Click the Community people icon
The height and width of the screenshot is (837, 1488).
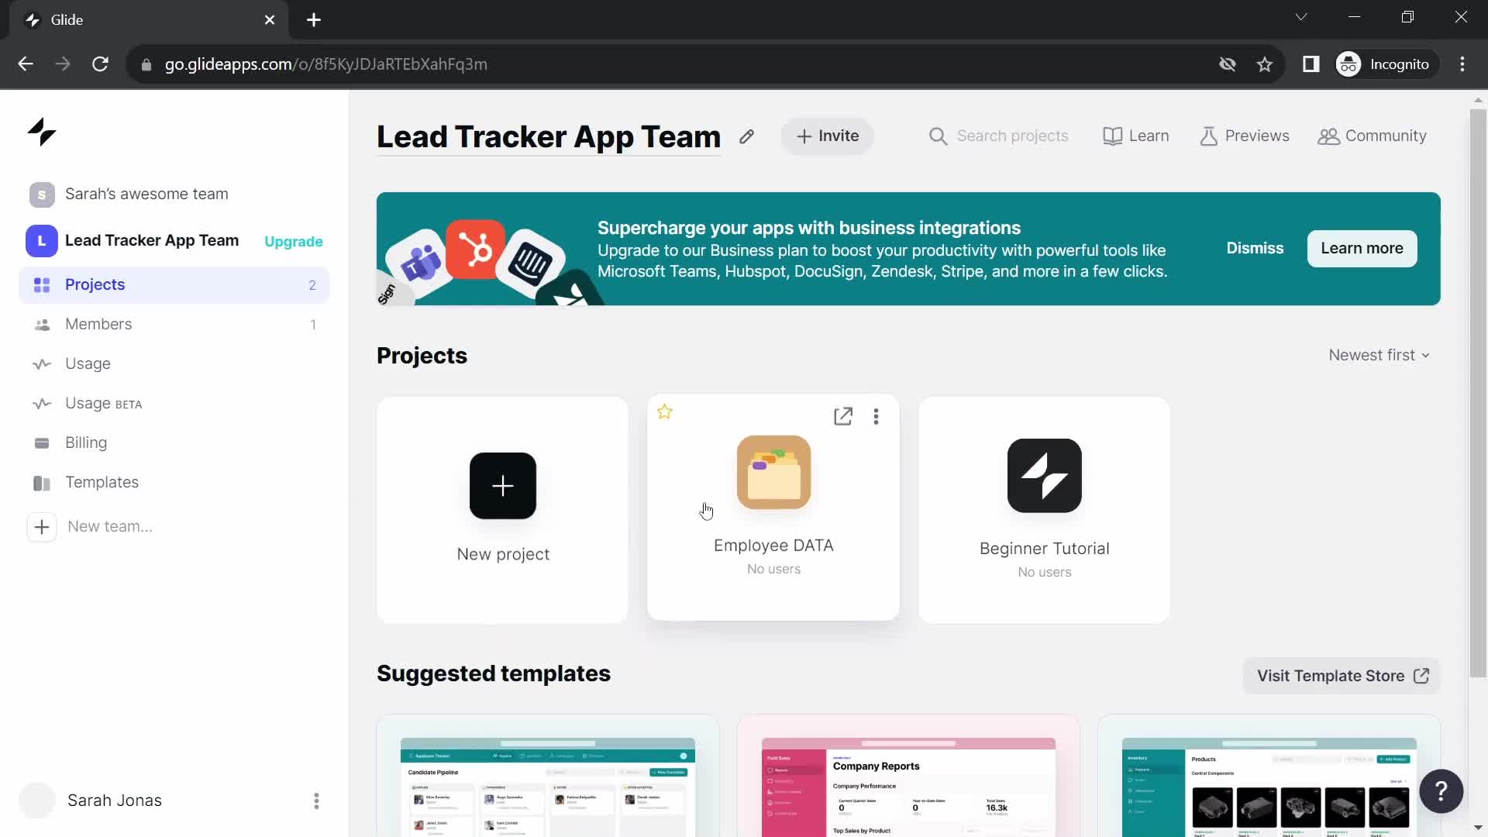tap(1330, 136)
